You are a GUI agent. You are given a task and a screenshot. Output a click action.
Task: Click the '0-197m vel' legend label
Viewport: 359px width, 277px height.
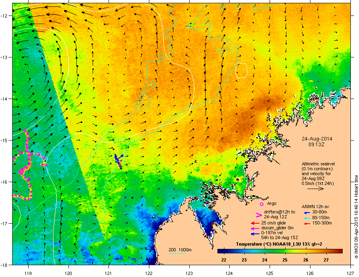click(272, 233)
